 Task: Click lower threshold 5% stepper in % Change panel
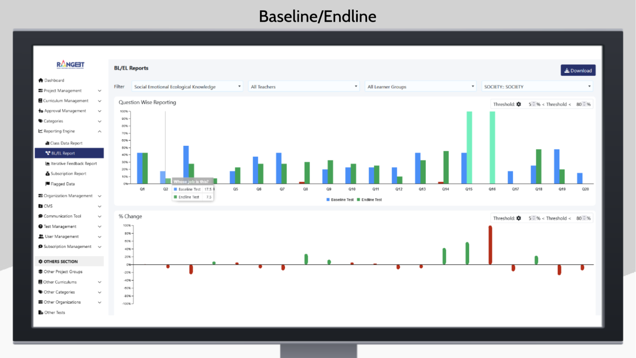[x=533, y=218]
